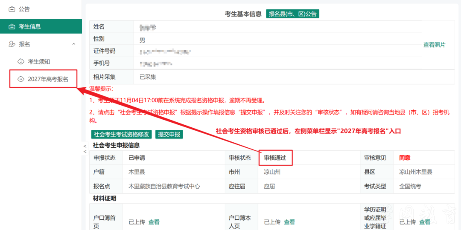Click the 考生信息 briefcase icon
461x230 pixels.
click(x=12, y=27)
